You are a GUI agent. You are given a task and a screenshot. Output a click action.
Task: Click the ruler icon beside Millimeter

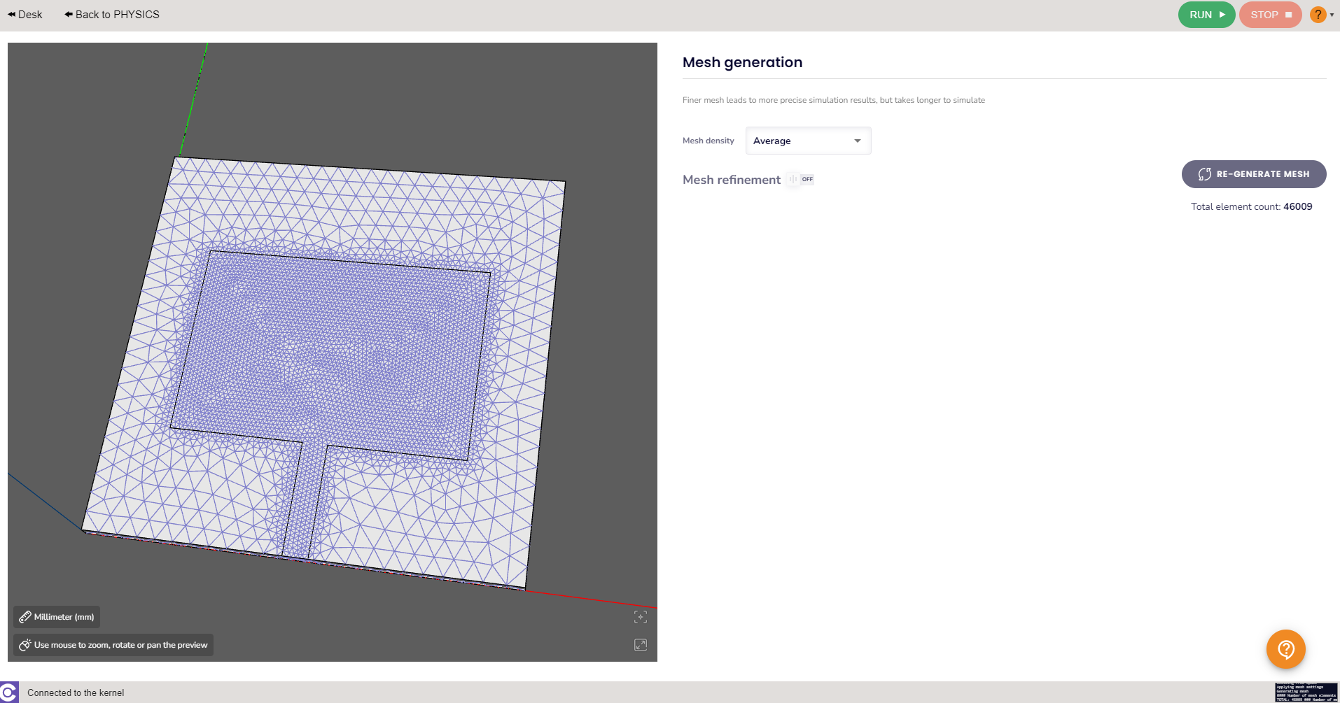[x=25, y=617]
